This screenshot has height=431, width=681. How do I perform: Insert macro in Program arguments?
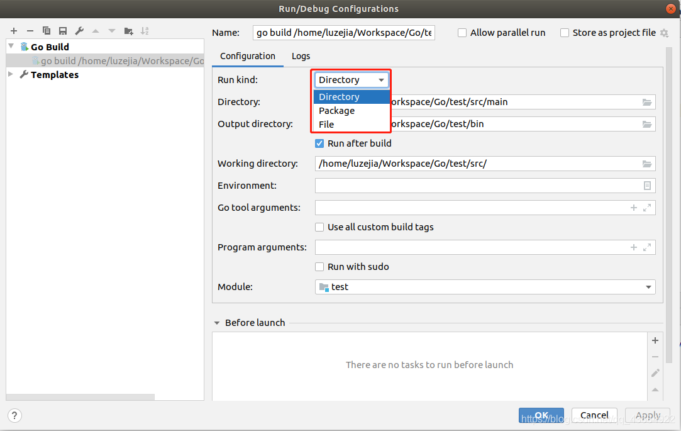point(634,247)
